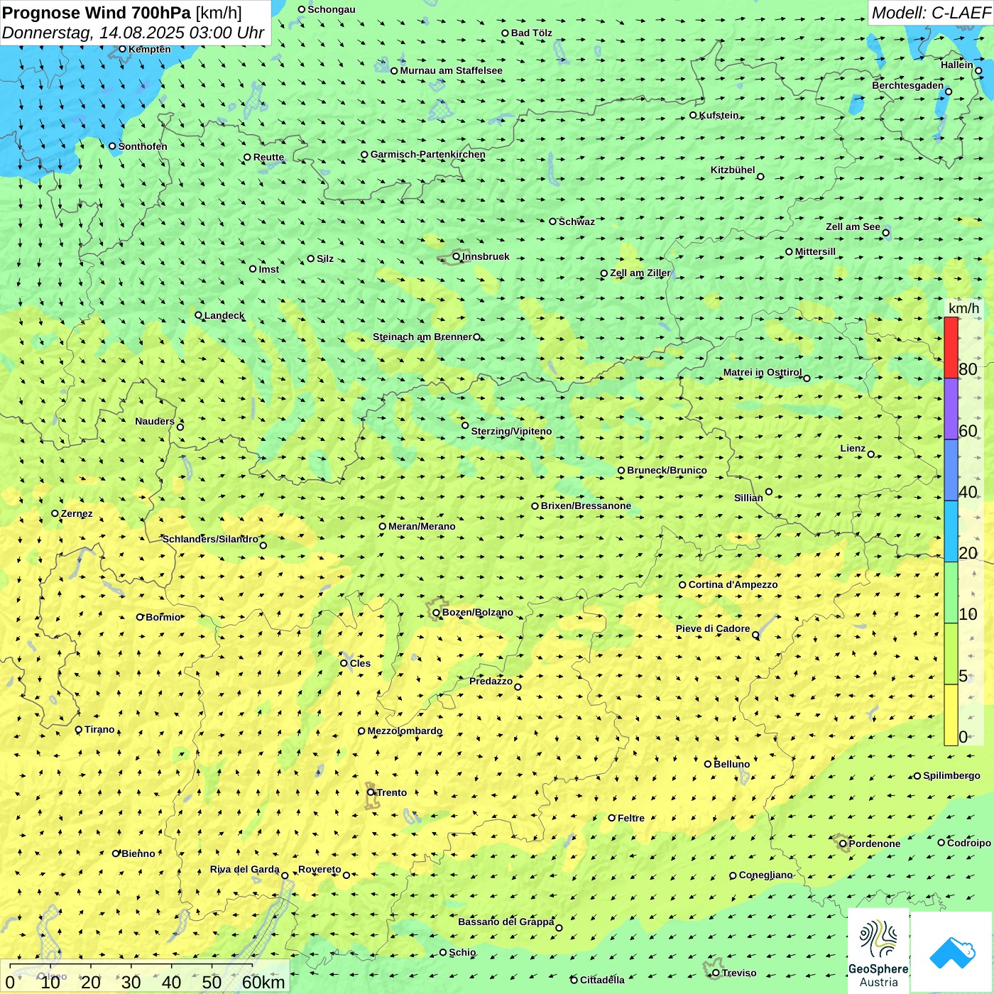Select the dark blue 40–60 km/h legend color
Screen dimensions: 994x994
[x=951, y=470]
